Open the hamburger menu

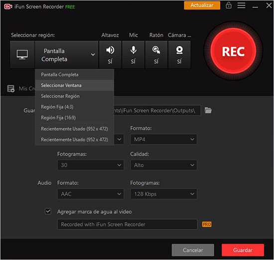pos(241,5)
